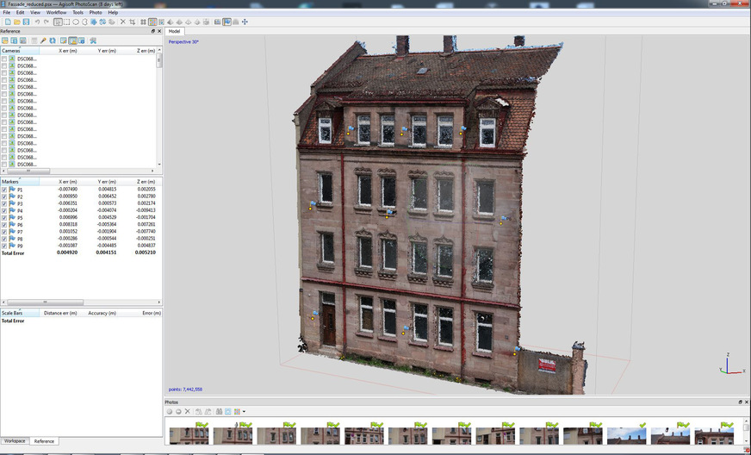Click the Save project icon in toolbar
This screenshot has height=455, width=751.
(x=24, y=22)
